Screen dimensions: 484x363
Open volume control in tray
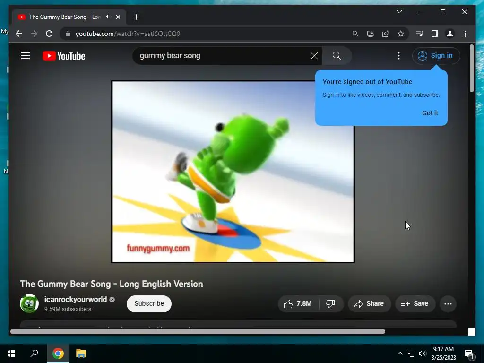tap(423, 354)
